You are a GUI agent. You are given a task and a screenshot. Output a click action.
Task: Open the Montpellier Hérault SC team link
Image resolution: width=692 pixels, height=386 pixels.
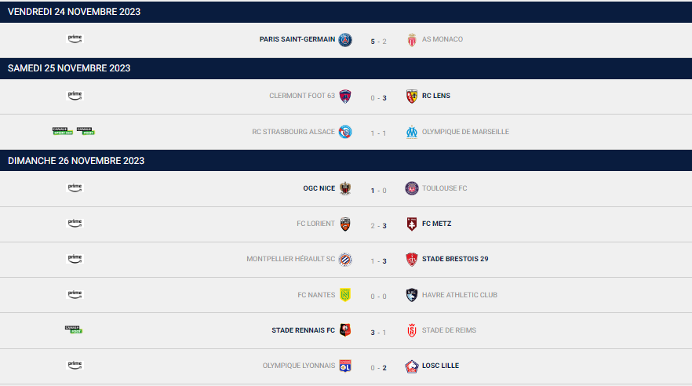coord(291,259)
